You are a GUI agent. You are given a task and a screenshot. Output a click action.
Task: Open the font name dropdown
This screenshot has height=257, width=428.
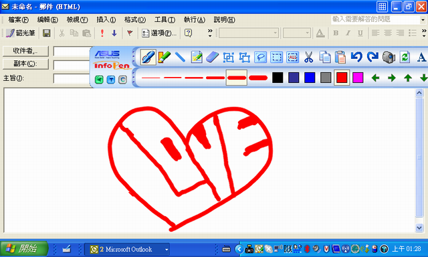[275, 33]
